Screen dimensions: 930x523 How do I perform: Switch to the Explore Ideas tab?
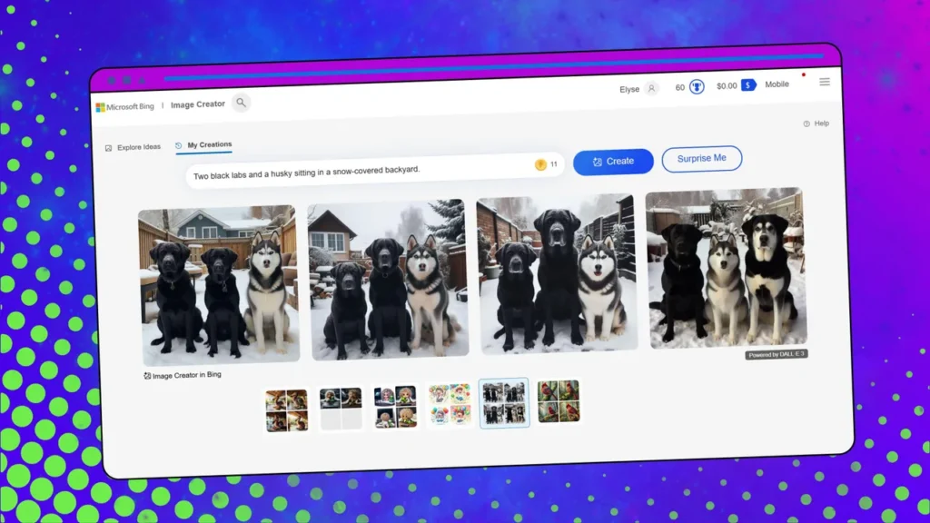click(x=133, y=147)
